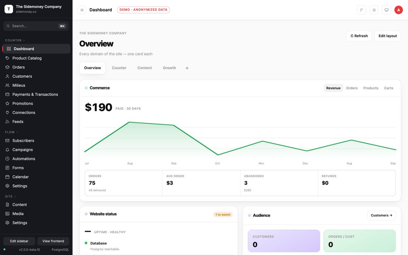This screenshot has width=408, height=255.
Task: Click the Connections plug icon
Action: 7,112
